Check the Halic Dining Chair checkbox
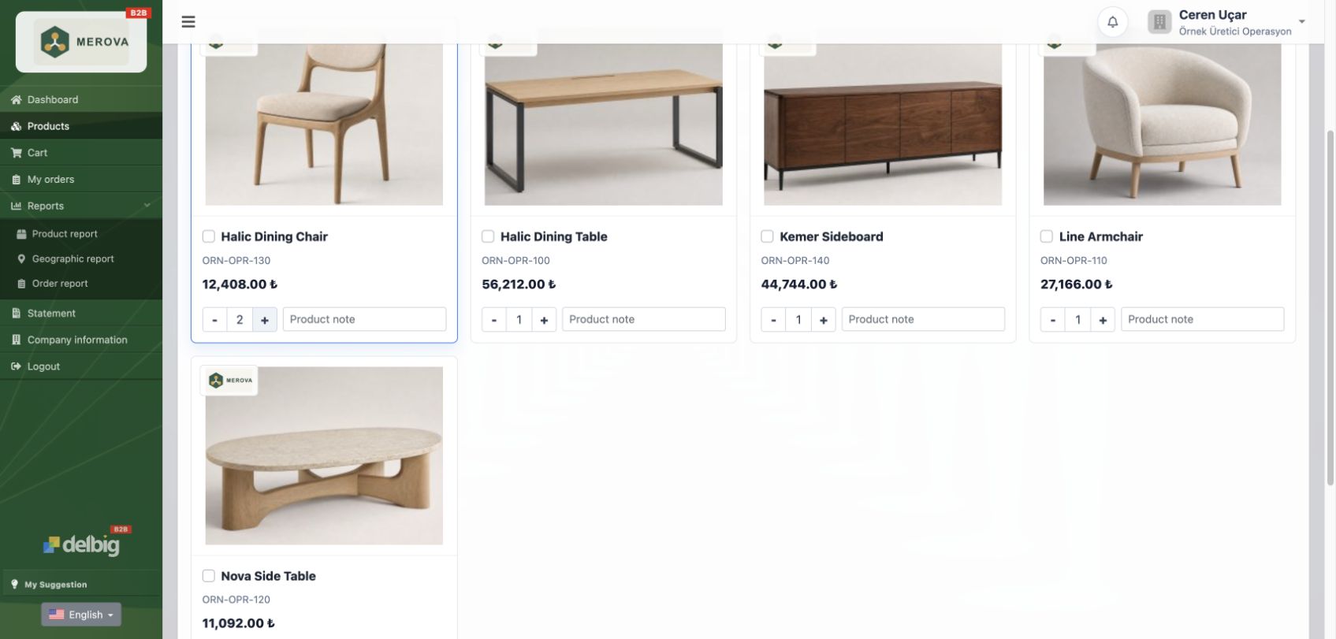This screenshot has width=1336, height=639. pos(209,236)
